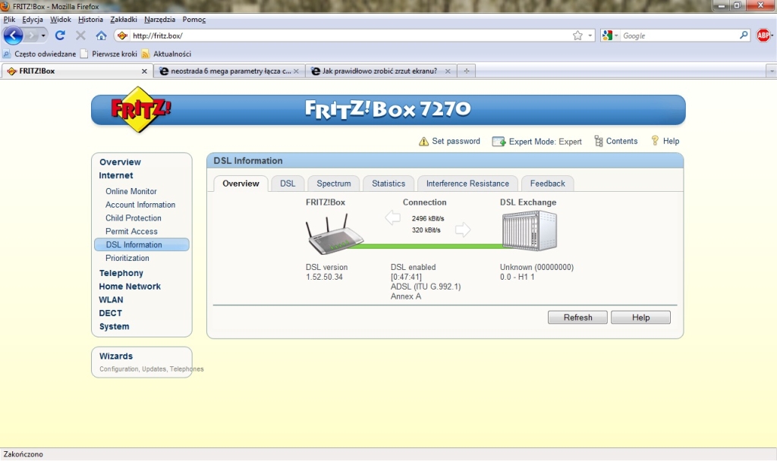Viewport: 777px width, 461px height.
Task: Open the Edycja menu
Action: click(x=32, y=19)
